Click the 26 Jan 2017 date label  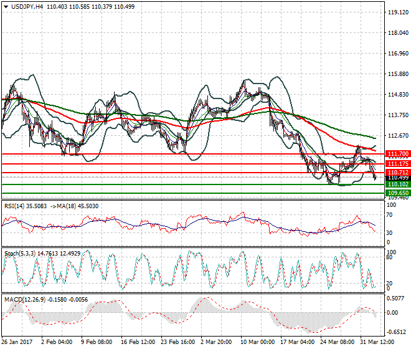coord(17,343)
